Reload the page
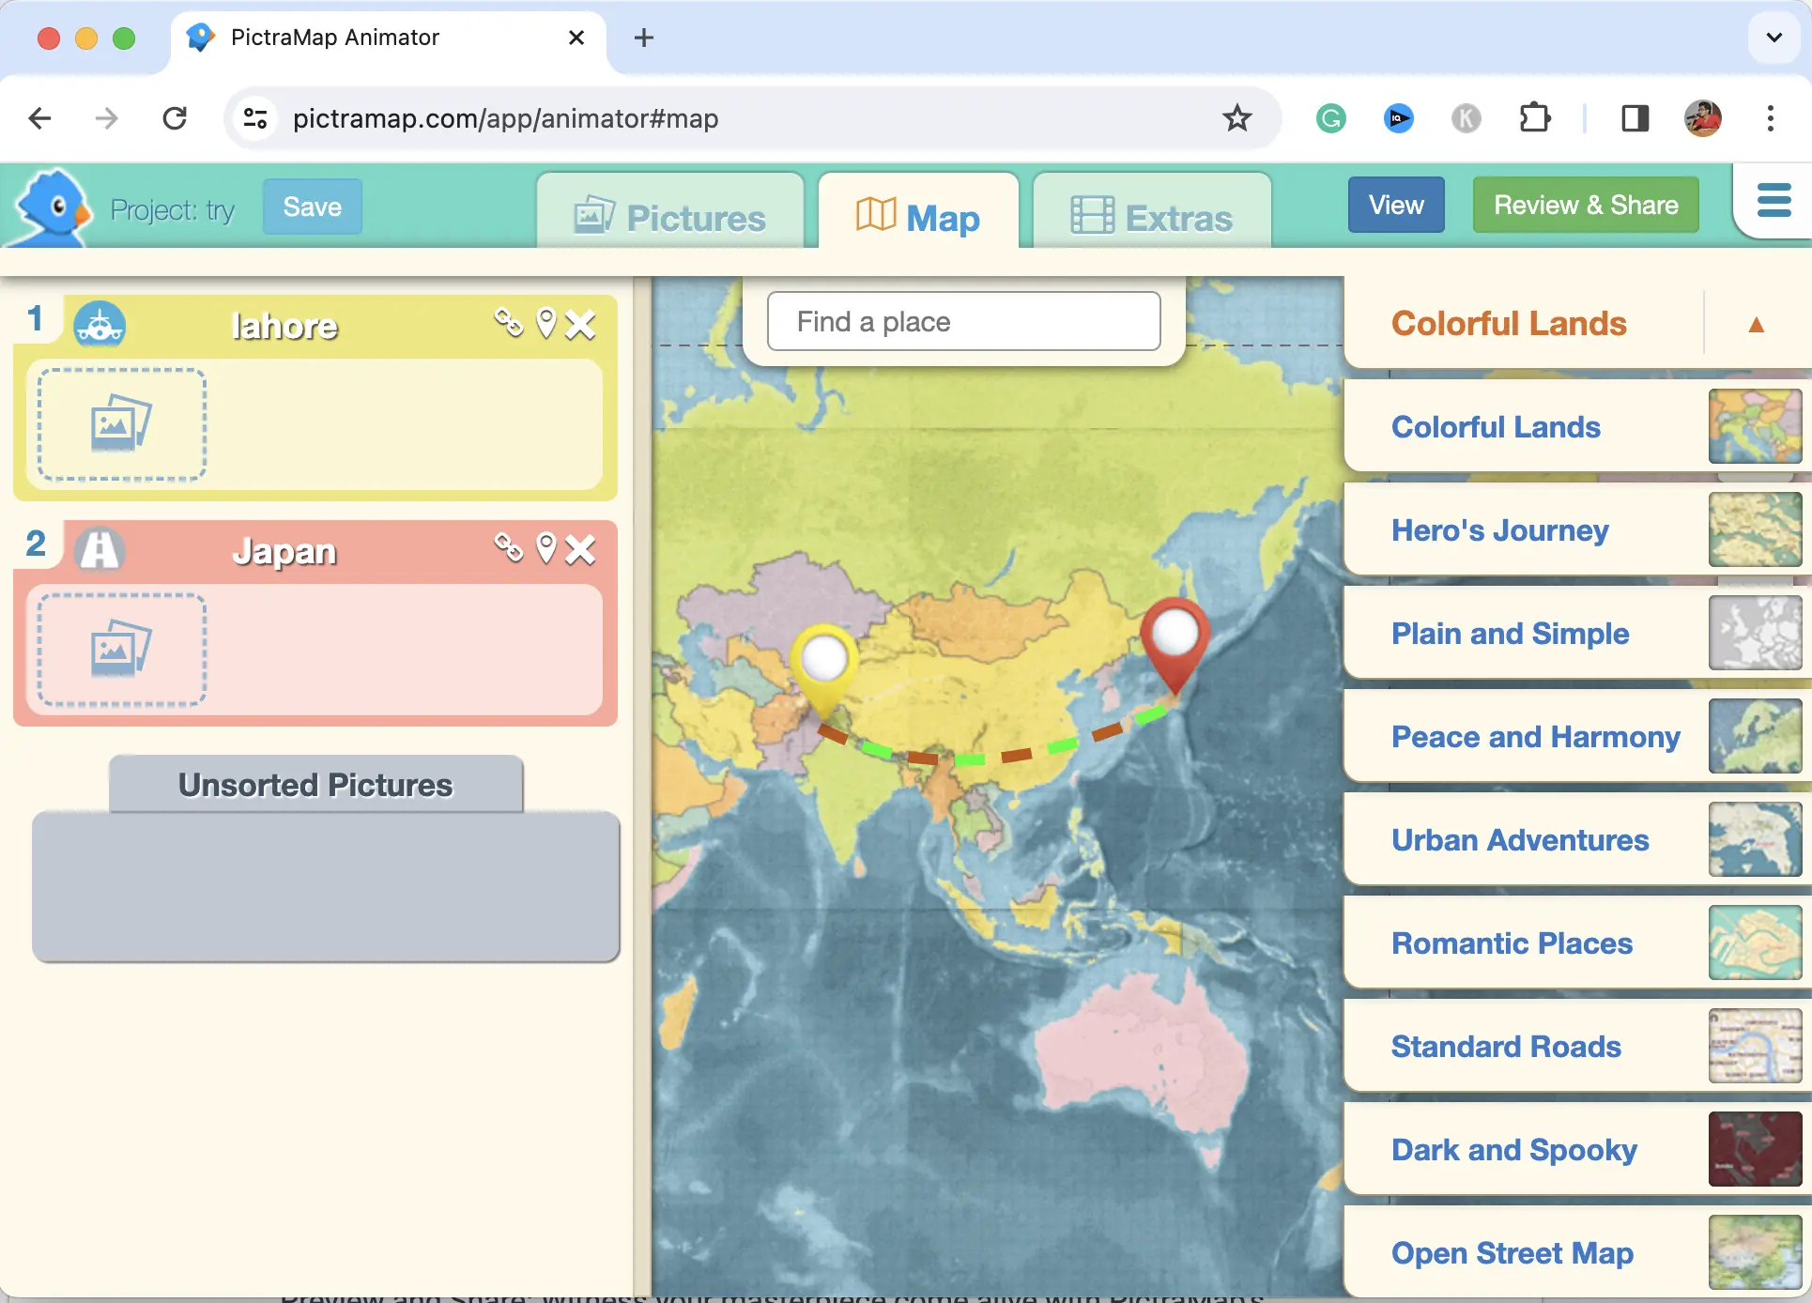This screenshot has height=1303, width=1812. click(x=175, y=118)
